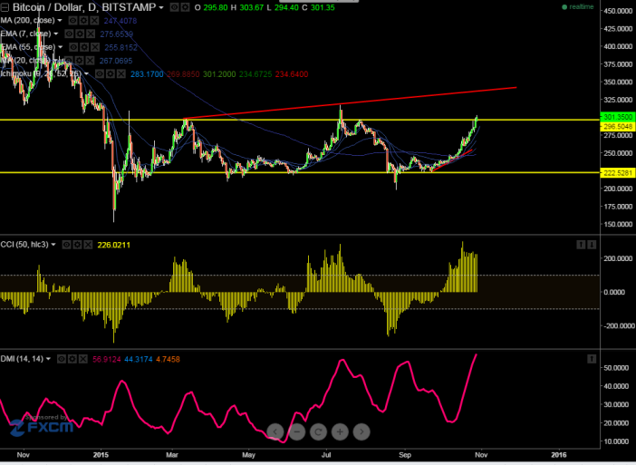
Task: Select the green 301.3500 current price label
Action: [617, 117]
